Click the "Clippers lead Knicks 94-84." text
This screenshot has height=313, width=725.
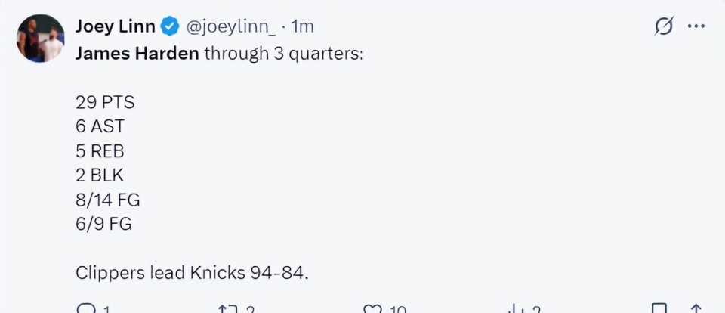click(x=192, y=273)
